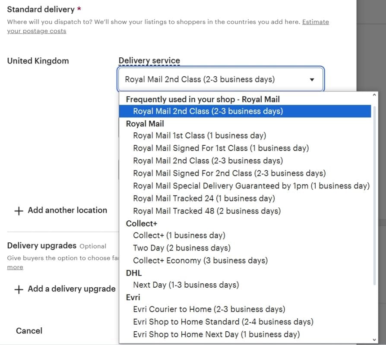Click the dropdown list's scroll down arrow
Viewport: 386px width, 345px height.
click(374, 340)
